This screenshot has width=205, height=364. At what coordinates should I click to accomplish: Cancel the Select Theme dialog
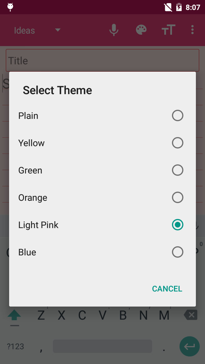167,289
